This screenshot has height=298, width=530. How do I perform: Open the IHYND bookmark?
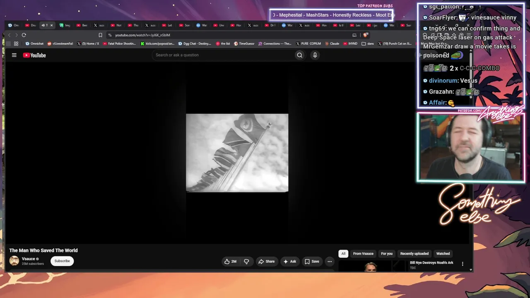click(350, 43)
